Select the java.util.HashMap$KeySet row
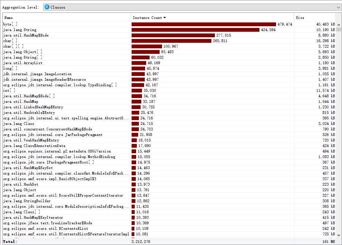The width and height of the screenshot is (342, 245). point(169,168)
